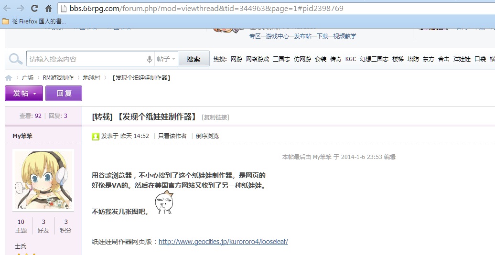
Task: Open hot search term 洋娃娃
Action: [462, 59]
